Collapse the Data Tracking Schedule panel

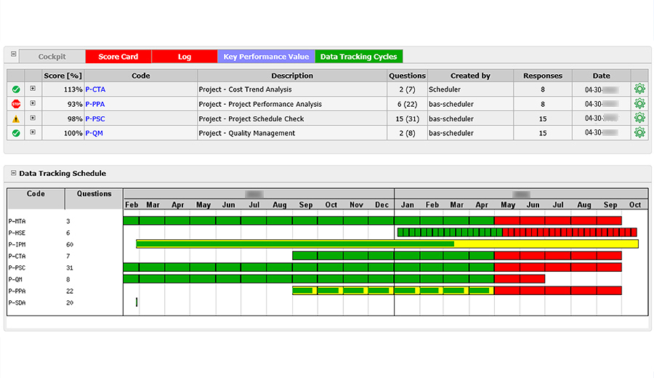coord(13,174)
